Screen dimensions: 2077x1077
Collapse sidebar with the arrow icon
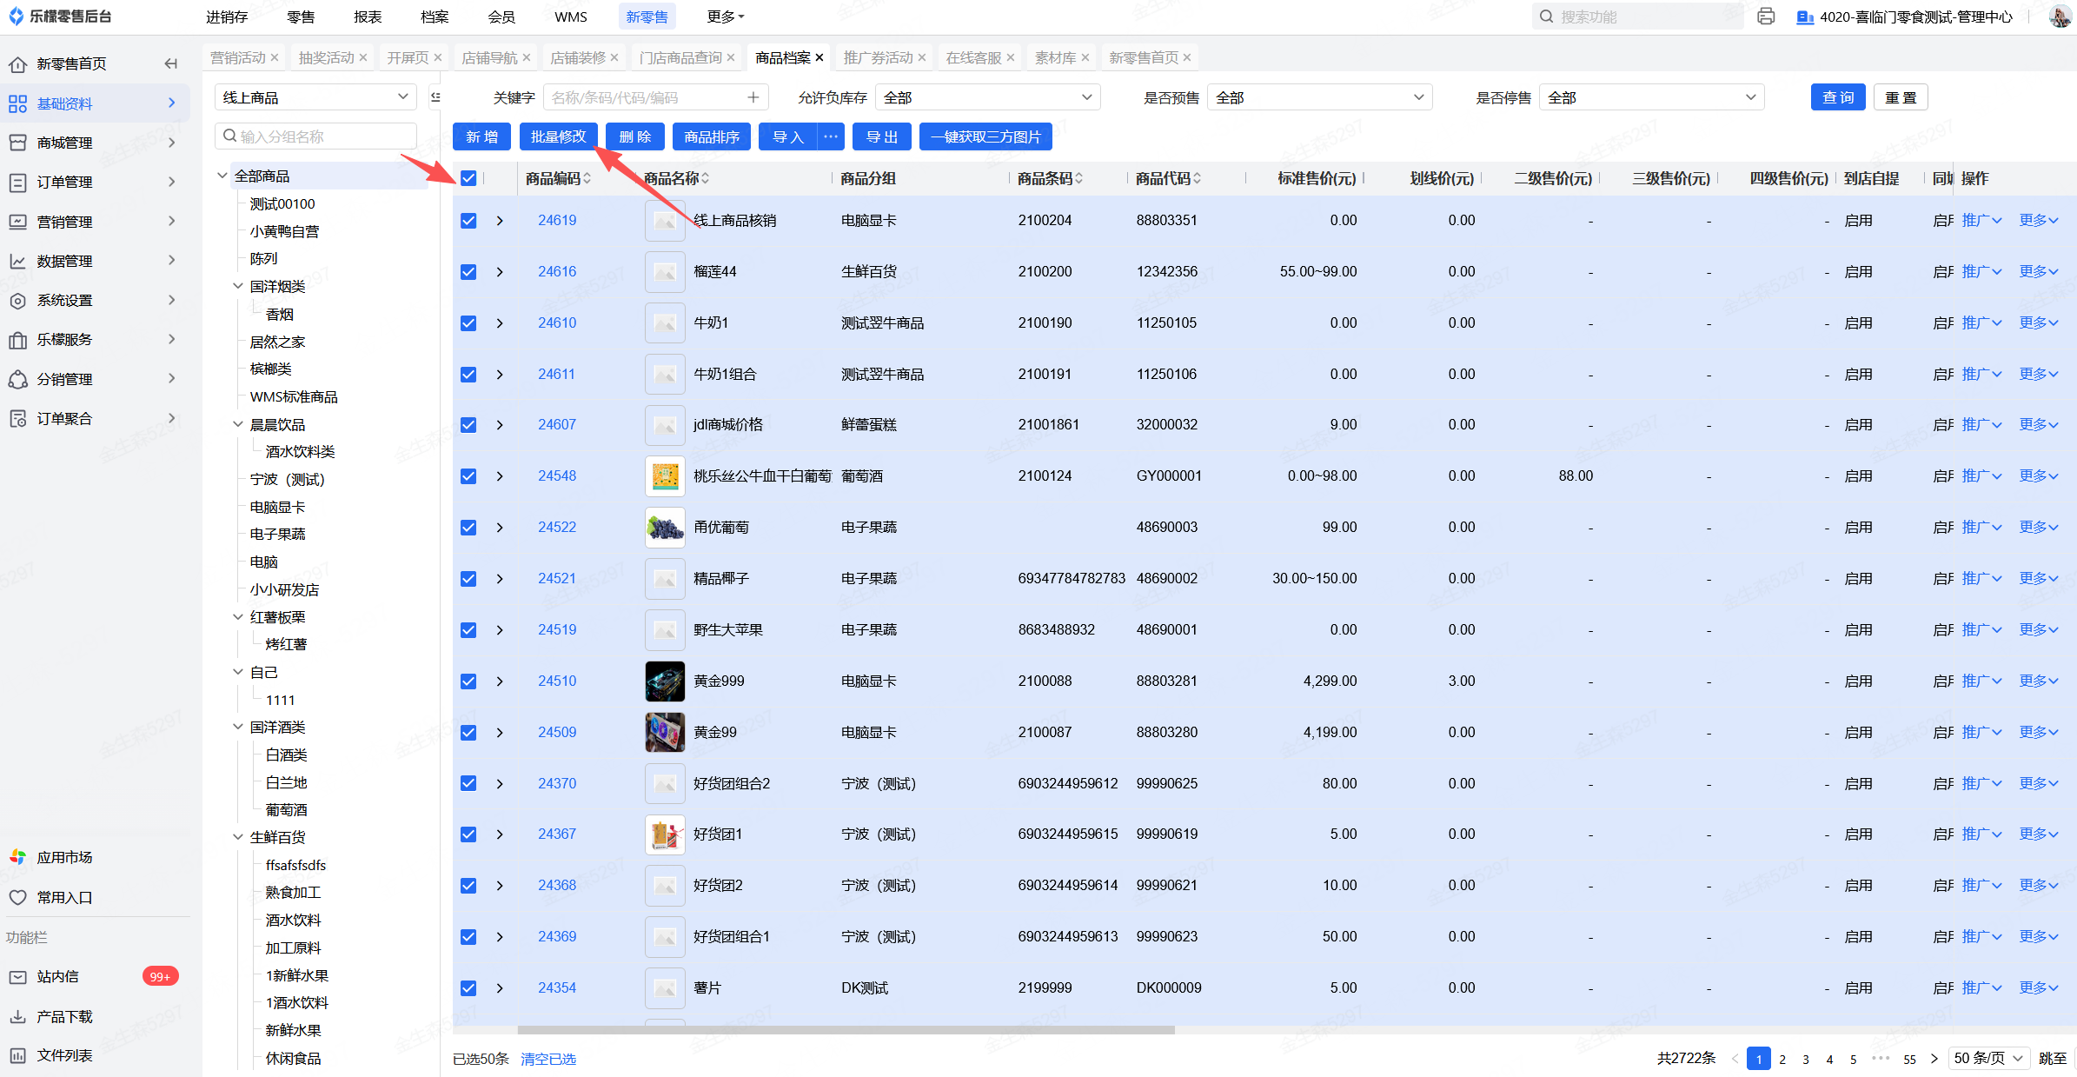point(171,63)
